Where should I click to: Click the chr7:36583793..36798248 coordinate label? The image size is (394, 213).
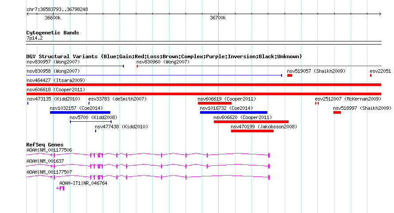click(x=57, y=9)
